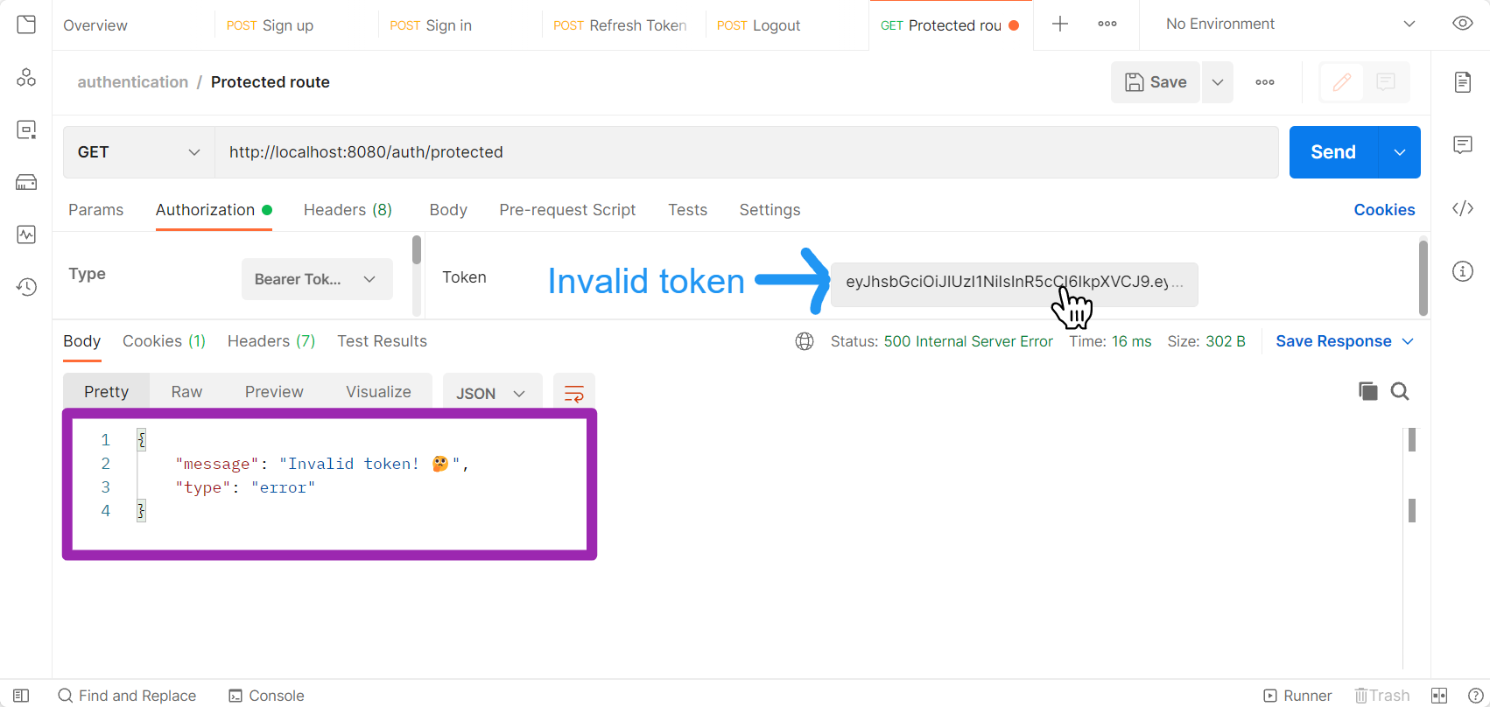Open Documentation icon in right sidebar
1490x707 pixels.
pyautogui.click(x=1463, y=82)
